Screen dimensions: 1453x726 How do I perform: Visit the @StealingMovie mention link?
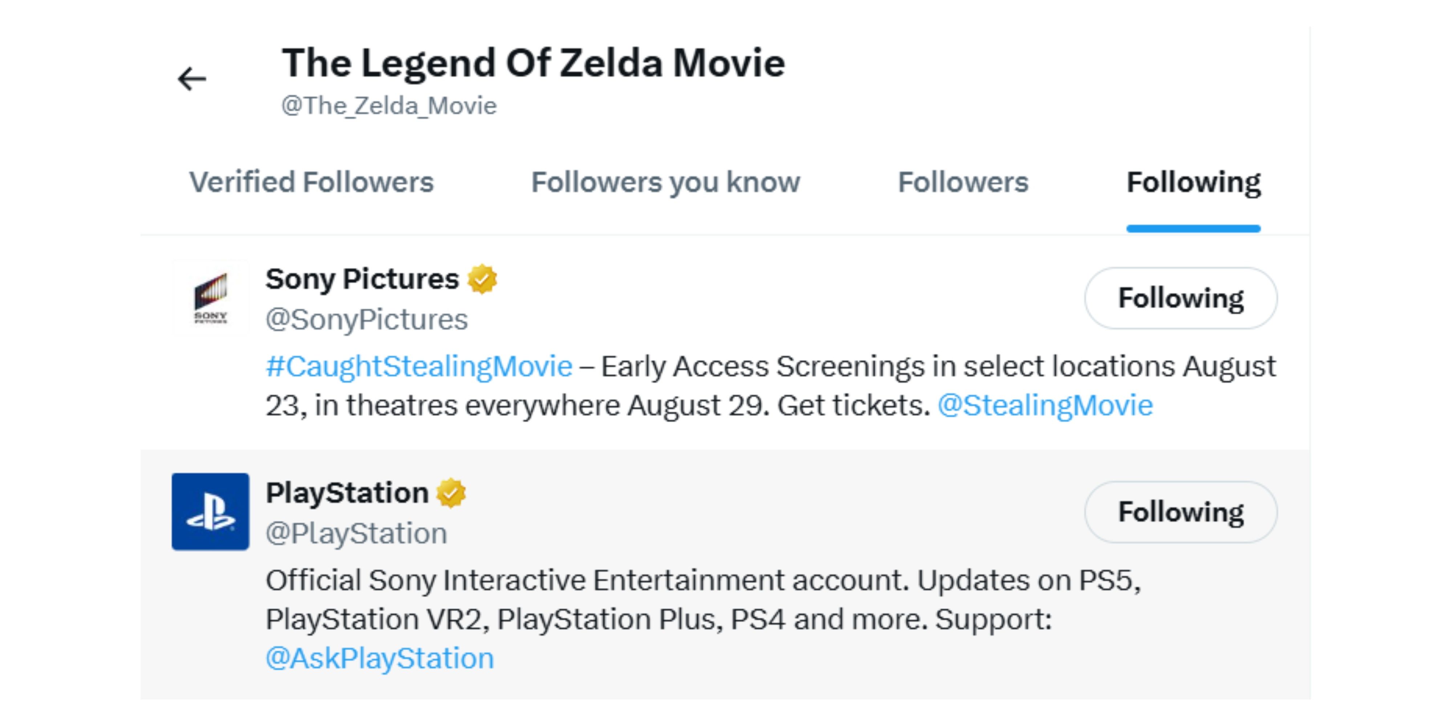point(1045,405)
